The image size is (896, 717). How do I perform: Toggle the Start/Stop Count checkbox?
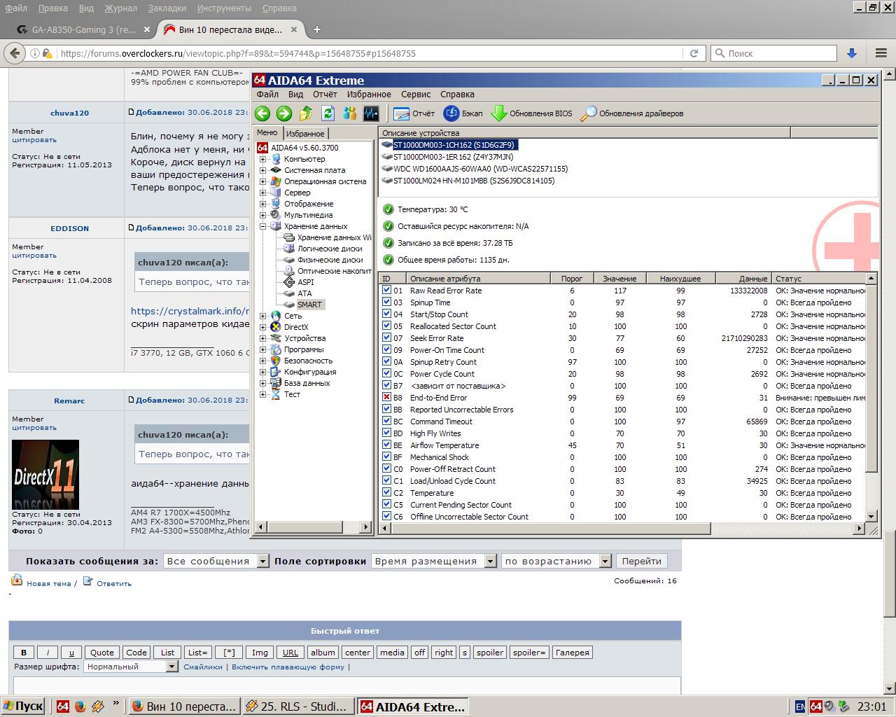pyautogui.click(x=386, y=314)
